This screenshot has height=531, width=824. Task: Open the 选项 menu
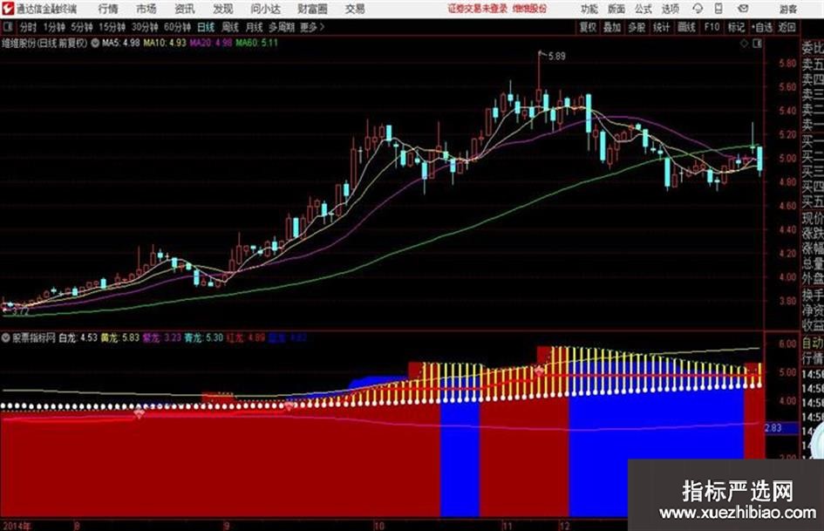point(671,9)
